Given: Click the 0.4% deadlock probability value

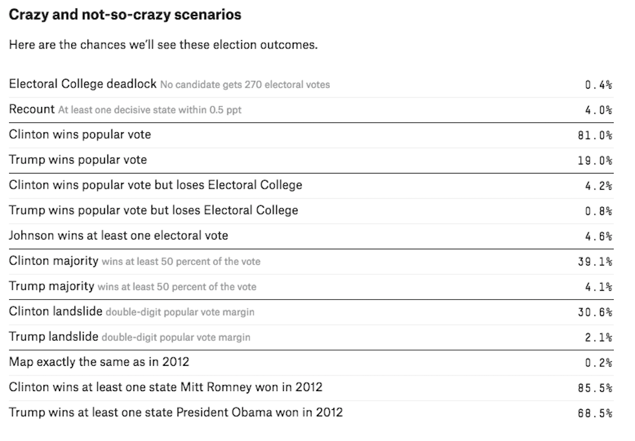Looking at the screenshot, I should pos(599,85).
